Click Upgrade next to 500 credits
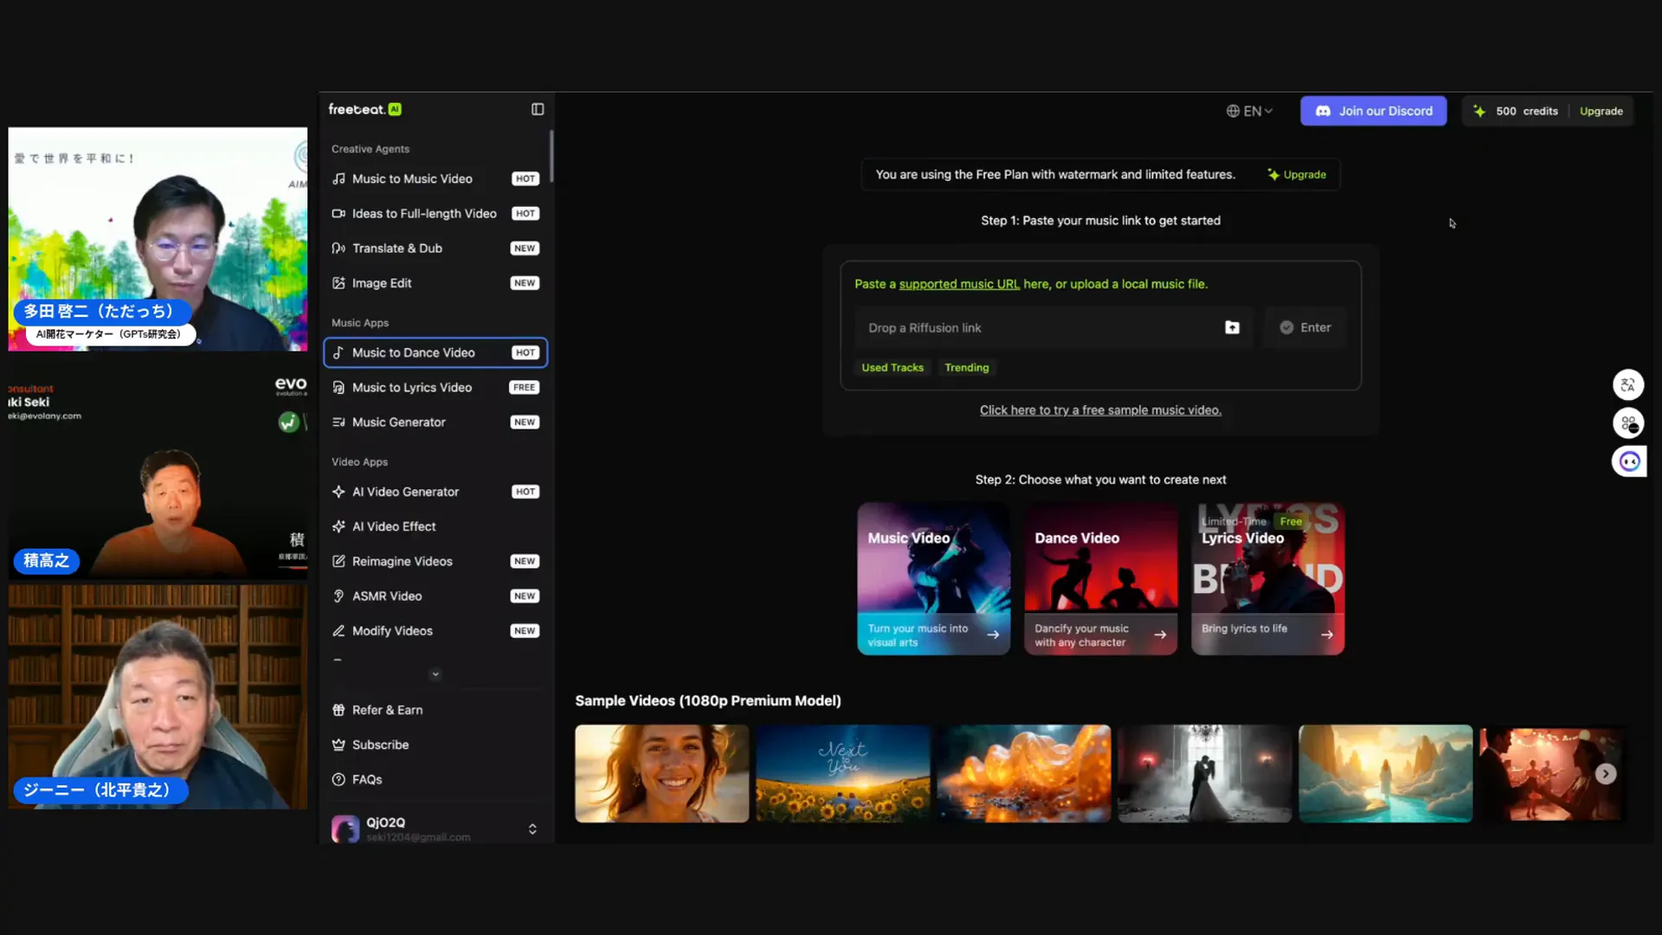This screenshot has height=935, width=1662. (x=1601, y=111)
